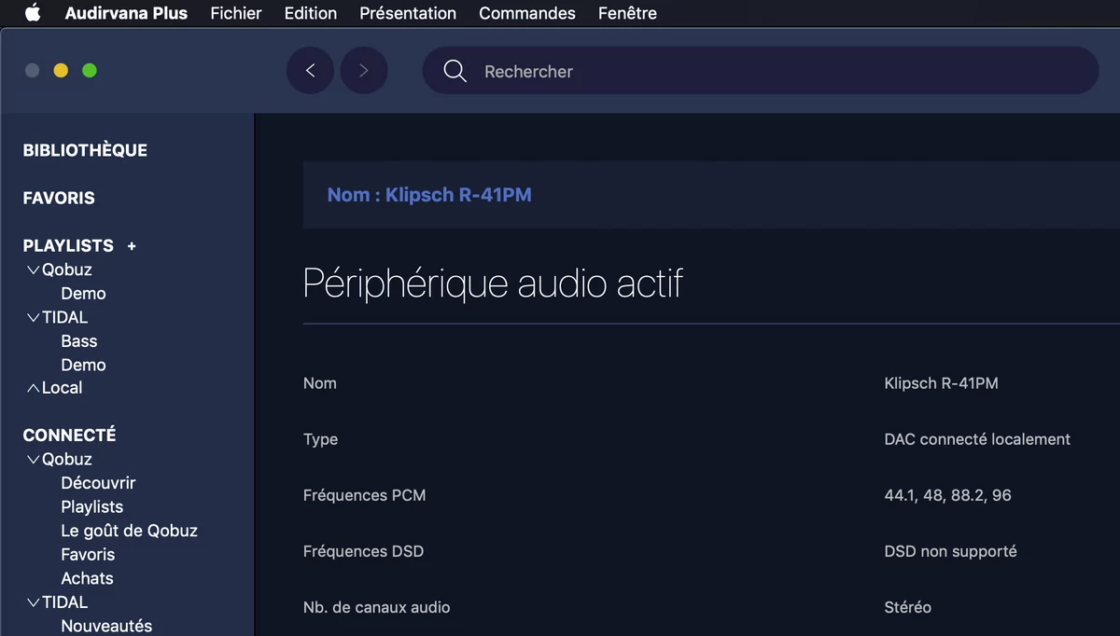
Task: Select the Connecté sidebar heading
Action: [x=69, y=435]
